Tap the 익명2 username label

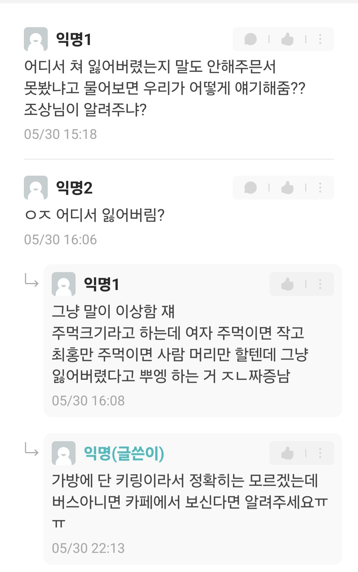[x=74, y=188]
